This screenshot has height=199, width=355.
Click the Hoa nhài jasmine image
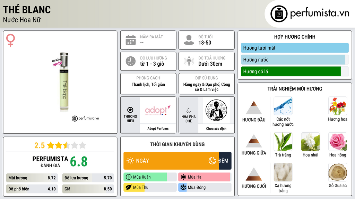pos(310,141)
